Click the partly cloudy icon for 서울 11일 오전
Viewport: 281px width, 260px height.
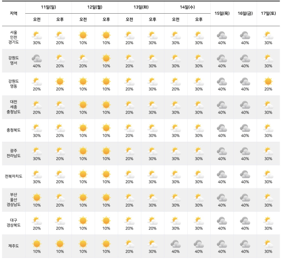pyautogui.click(x=37, y=35)
